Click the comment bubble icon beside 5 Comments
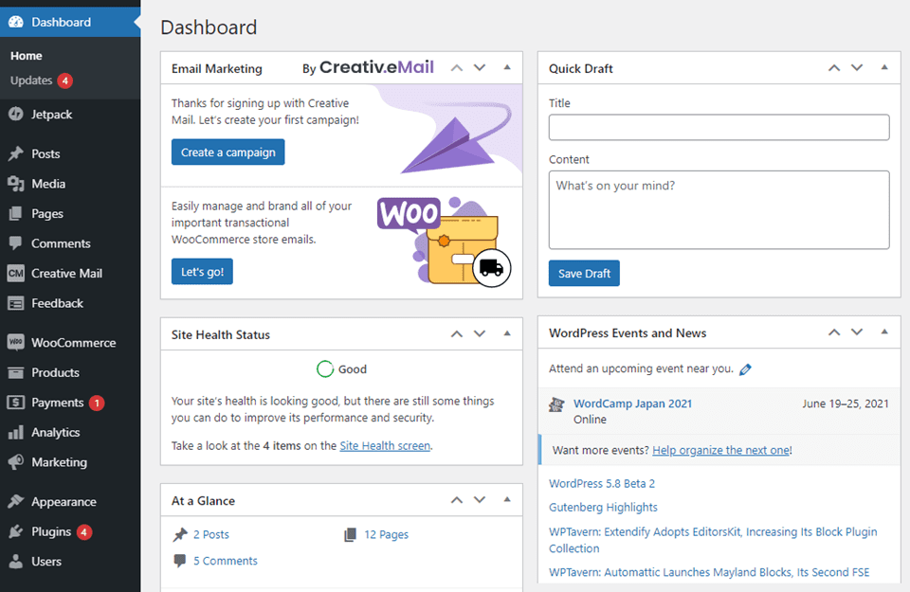 click(180, 561)
